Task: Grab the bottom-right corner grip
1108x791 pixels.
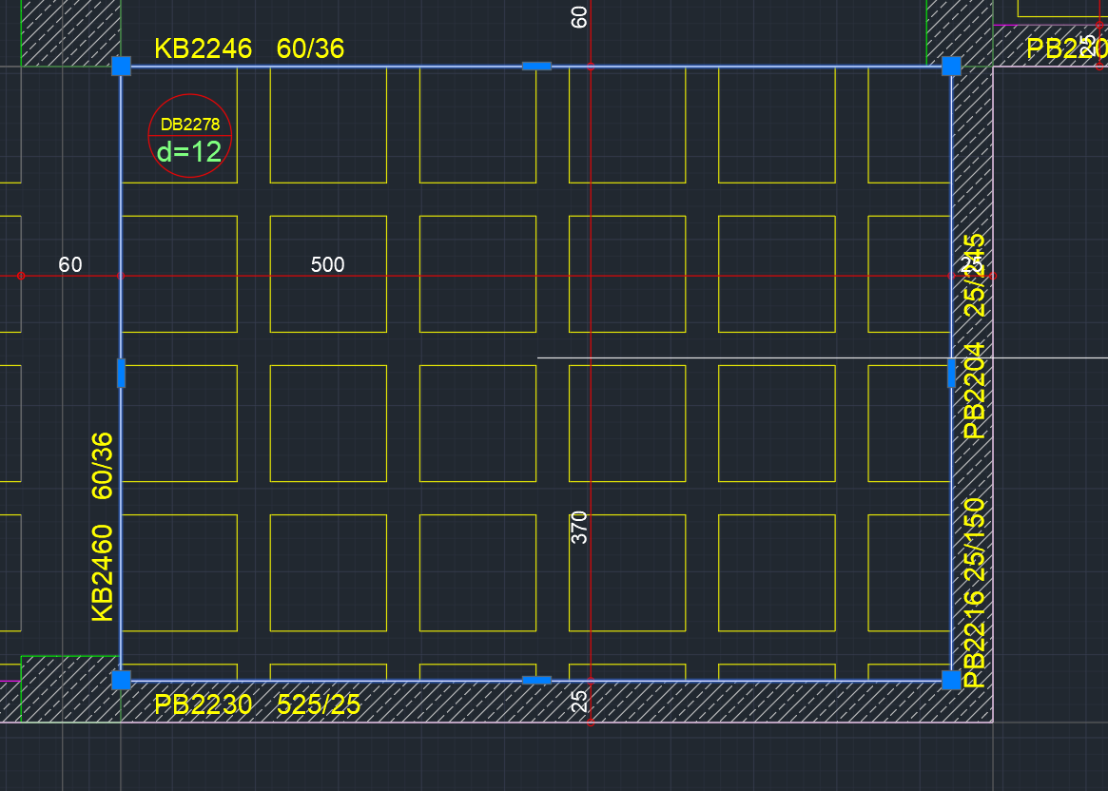Action: 951,680
